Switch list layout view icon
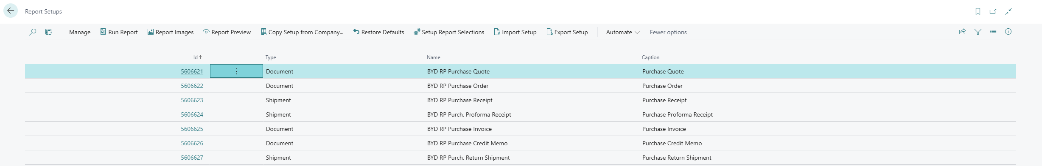This screenshot has width=1042, height=166. tap(993, 32)
